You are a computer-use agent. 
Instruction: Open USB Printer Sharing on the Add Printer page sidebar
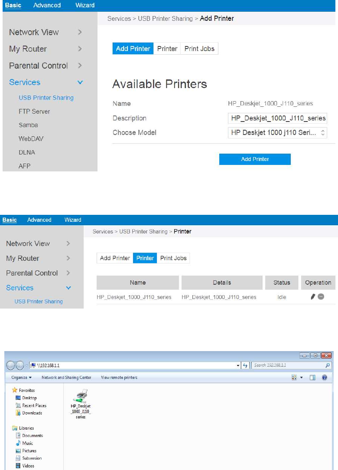pyautogui.click(x=46, y=98)
